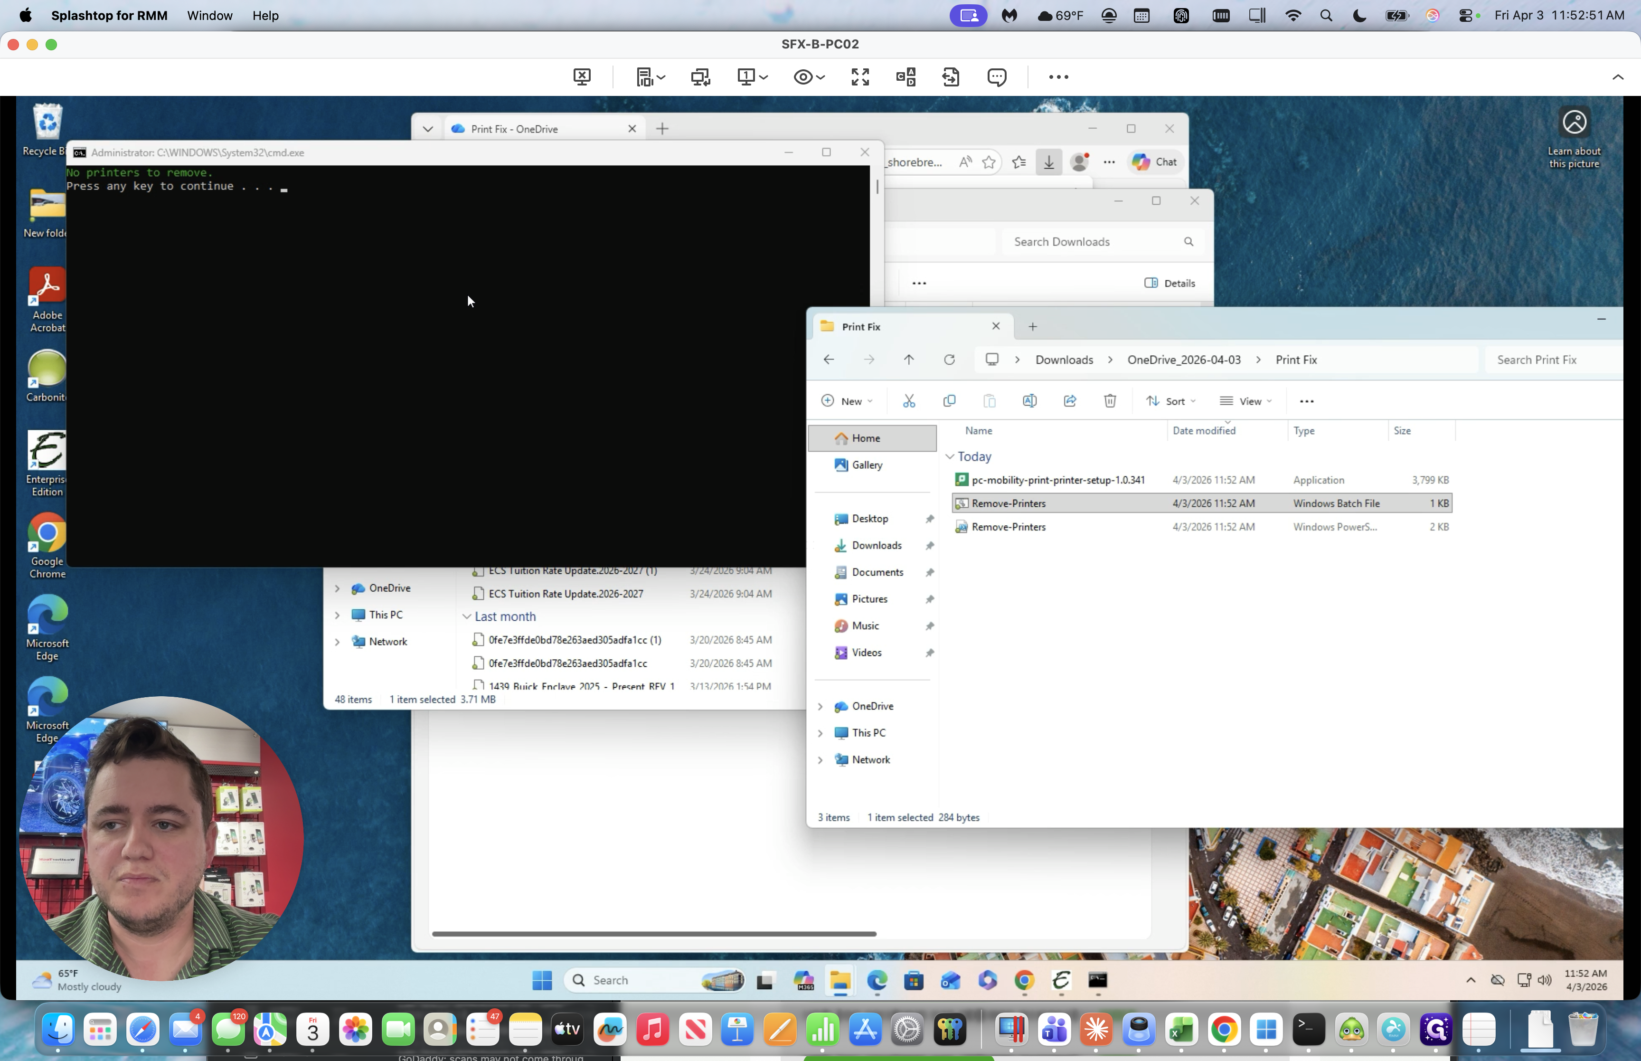Toggle the Details pane button
1641x1061 pixels.
click(x=1169, y=283)
